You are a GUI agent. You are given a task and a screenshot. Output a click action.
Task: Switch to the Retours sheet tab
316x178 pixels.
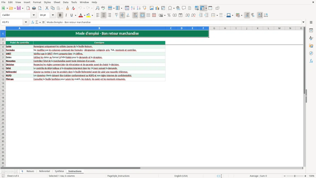pyautogui.click(x=30, y=171)
